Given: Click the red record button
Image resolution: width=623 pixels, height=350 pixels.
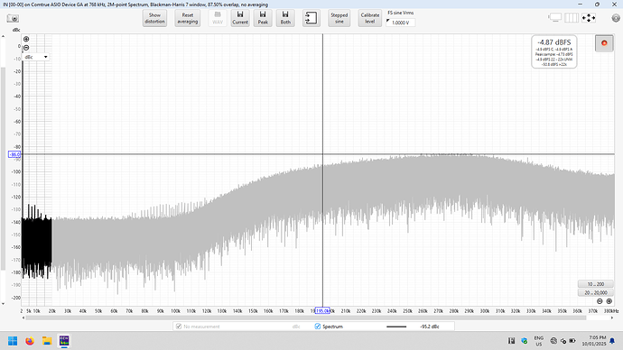Looking at the screenshot, I should tap(604, 43).
